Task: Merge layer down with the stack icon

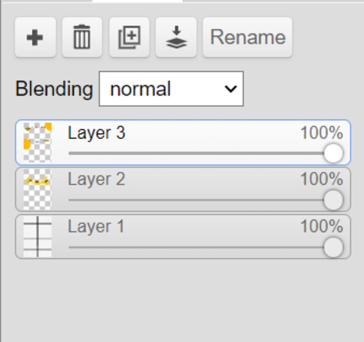Action: tap(176, 37)
